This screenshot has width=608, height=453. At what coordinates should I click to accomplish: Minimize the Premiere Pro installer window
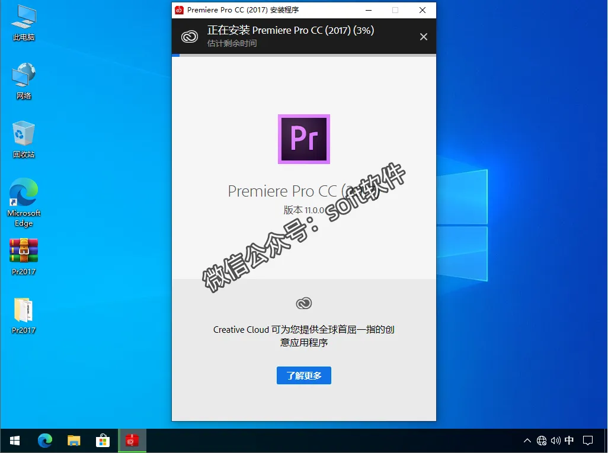pyautogui.click(x=369, y=10)
